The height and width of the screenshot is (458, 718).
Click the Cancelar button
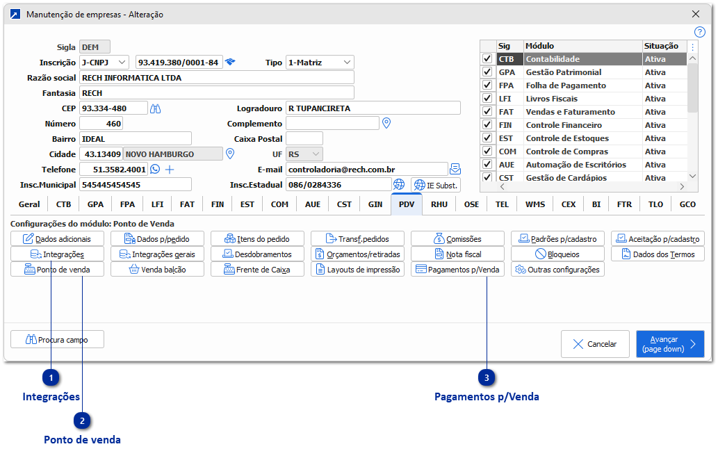[x=594, y=344]
